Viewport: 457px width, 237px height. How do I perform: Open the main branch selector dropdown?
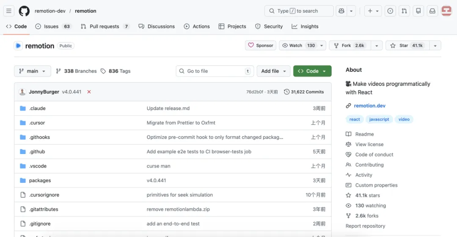(x=32, y=71)
